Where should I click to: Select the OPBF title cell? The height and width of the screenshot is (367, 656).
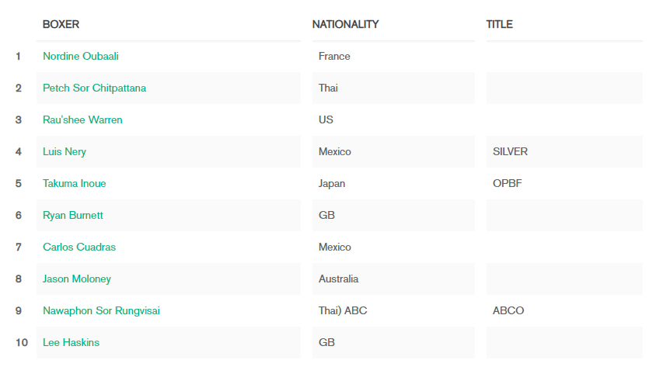(564, 183)
